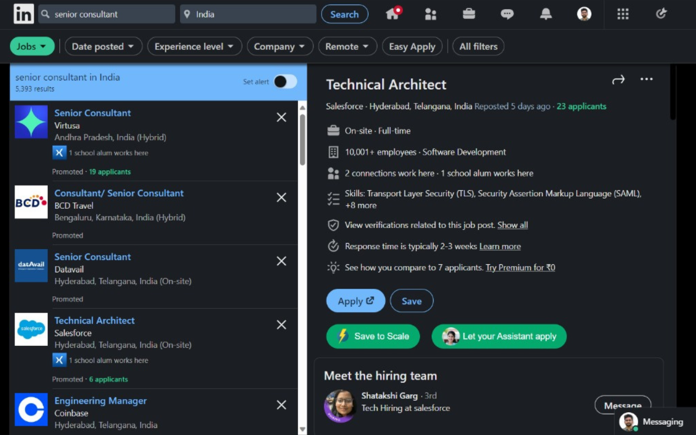The height and width of the screenshot is (435, 696).
Task: Dismiss the Virtusa Senior Consultant job
Action: (x=281, y=117)
